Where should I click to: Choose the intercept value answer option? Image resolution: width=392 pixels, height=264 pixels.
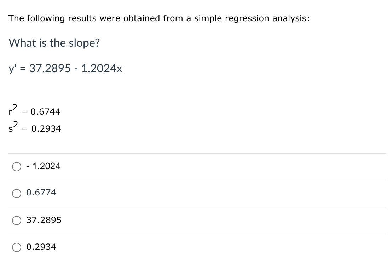click(44, 220)
